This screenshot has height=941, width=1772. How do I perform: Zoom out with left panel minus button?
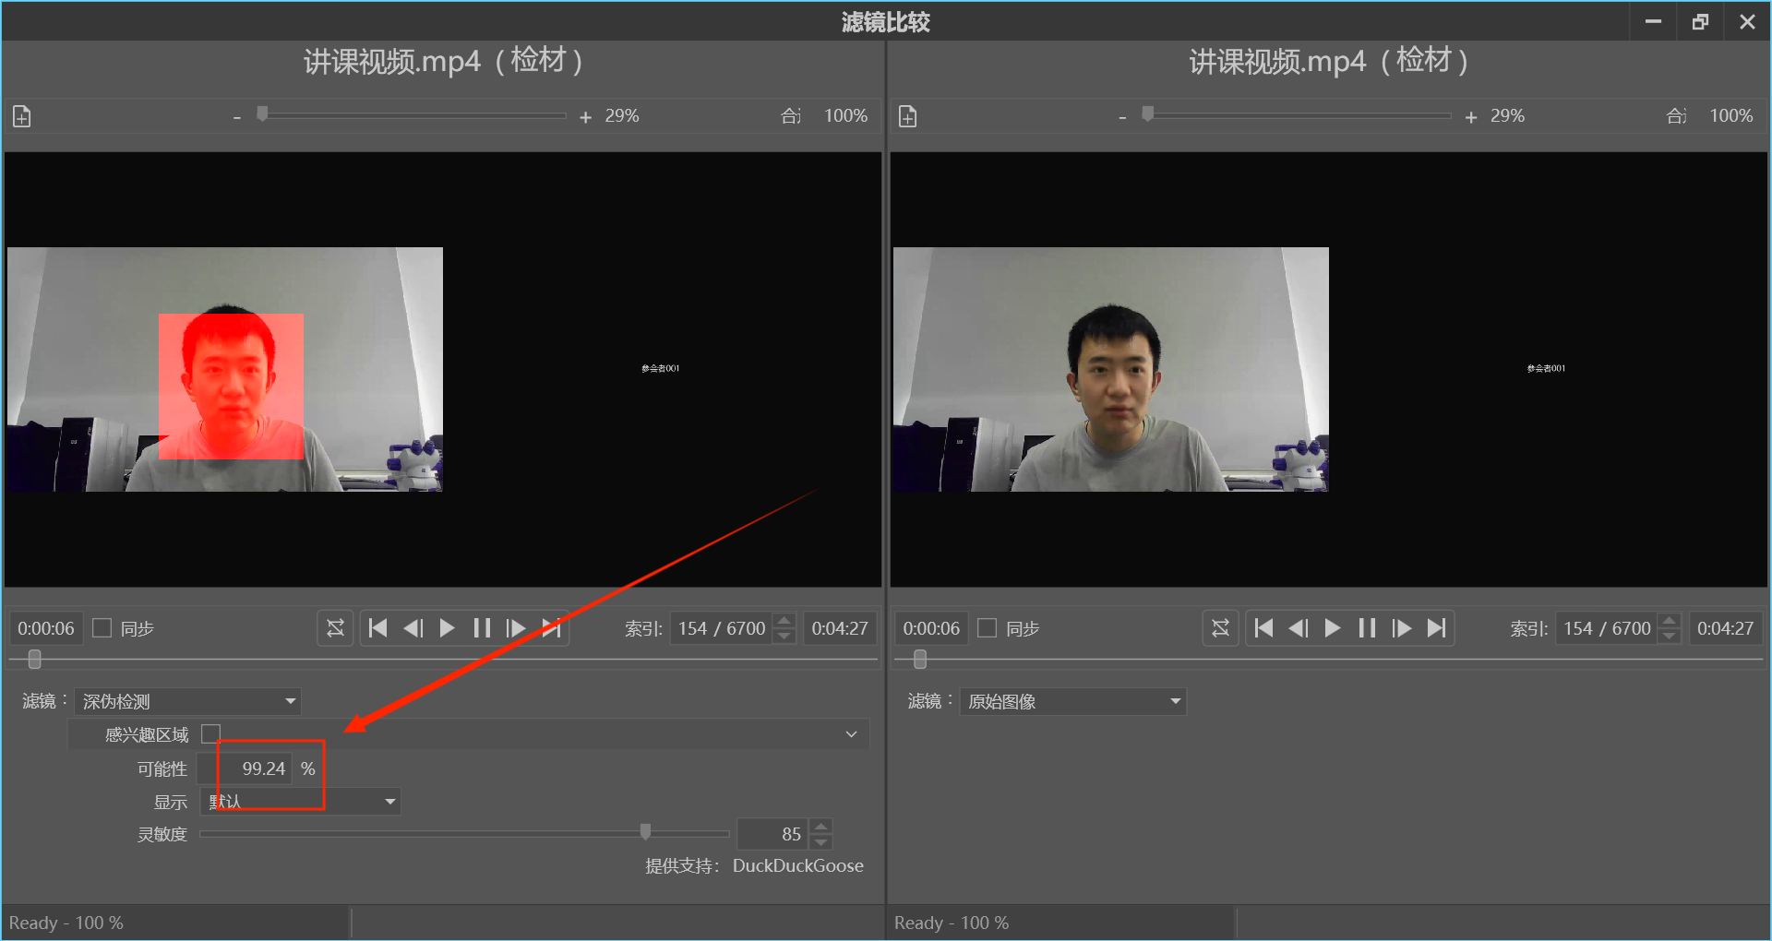[237, 117]
